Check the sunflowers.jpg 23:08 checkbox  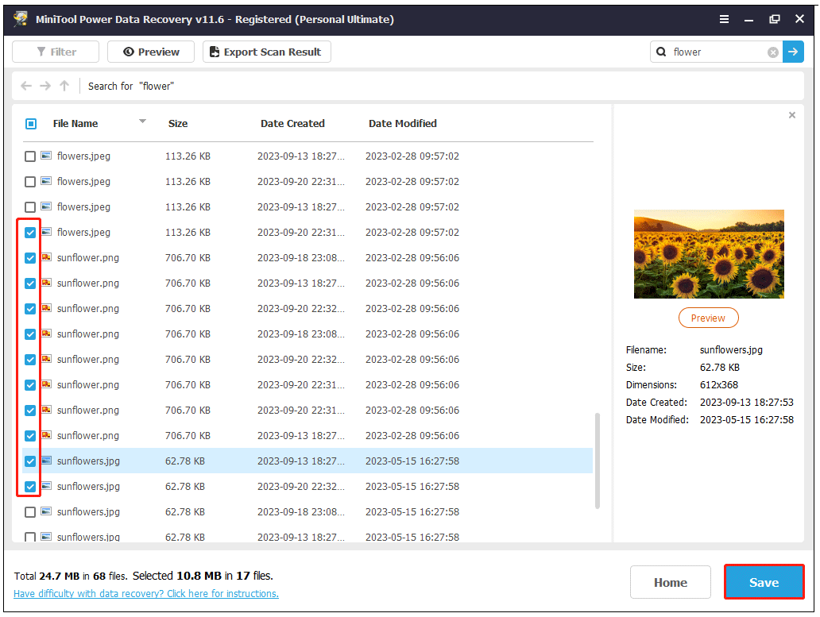(30, 512)
